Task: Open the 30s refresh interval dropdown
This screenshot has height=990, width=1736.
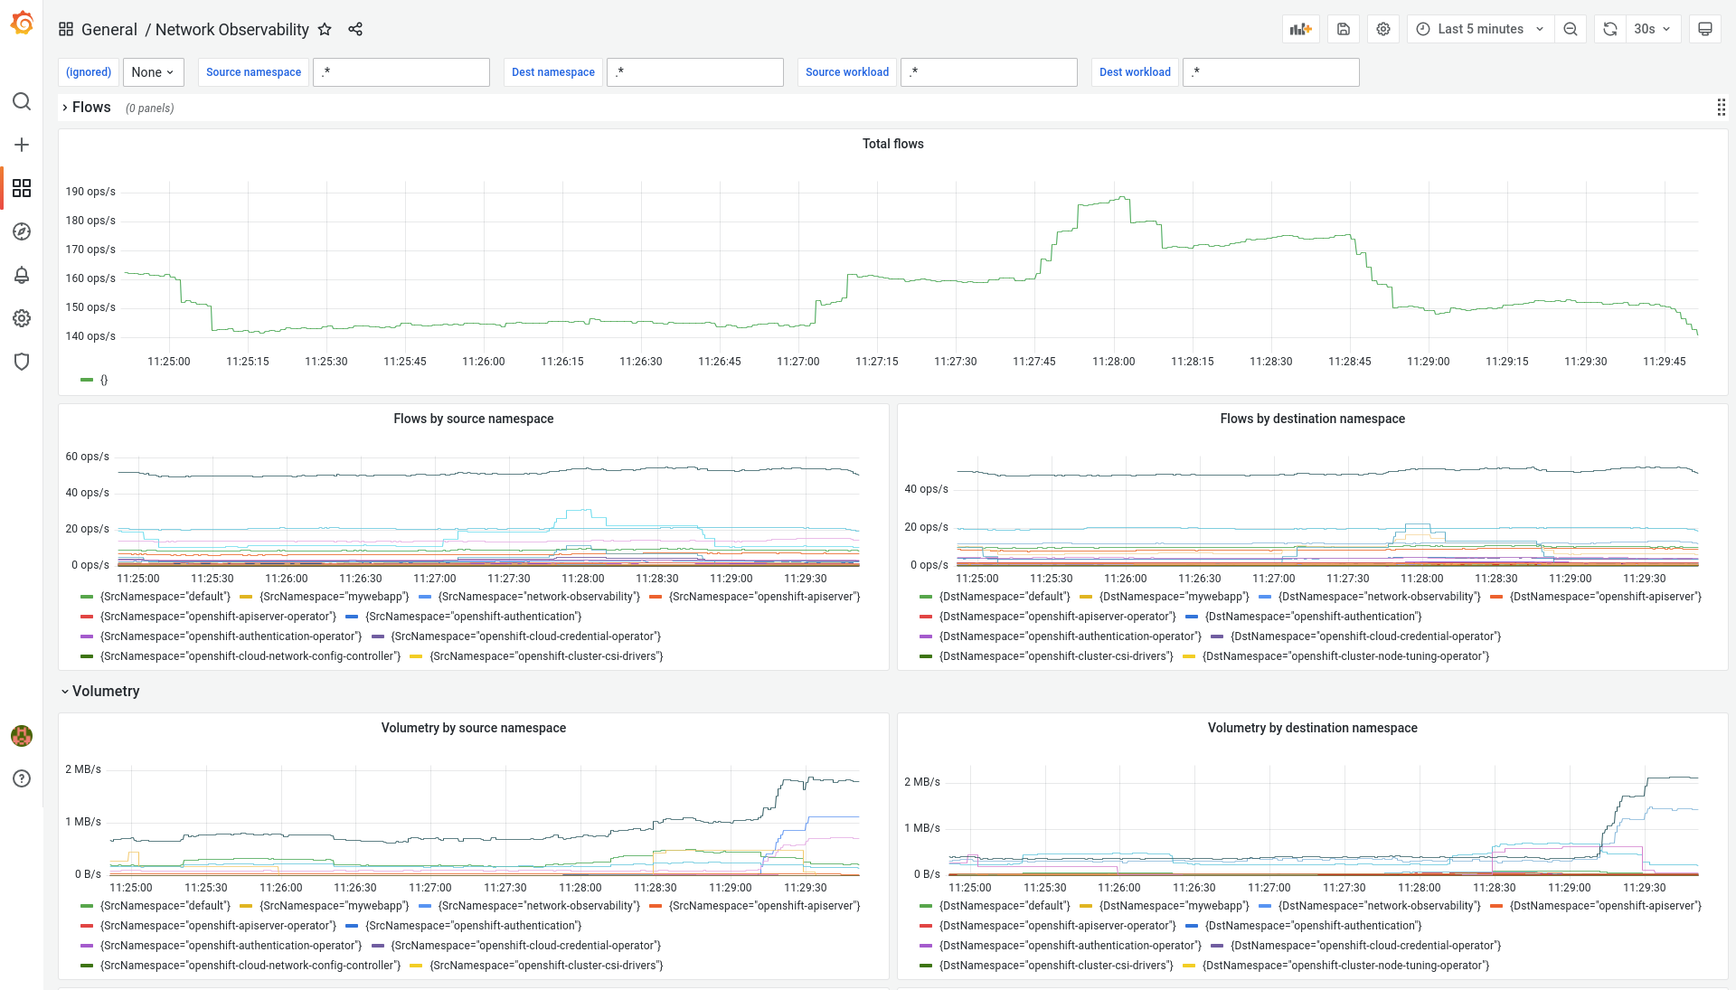Action: [1652, 29]
